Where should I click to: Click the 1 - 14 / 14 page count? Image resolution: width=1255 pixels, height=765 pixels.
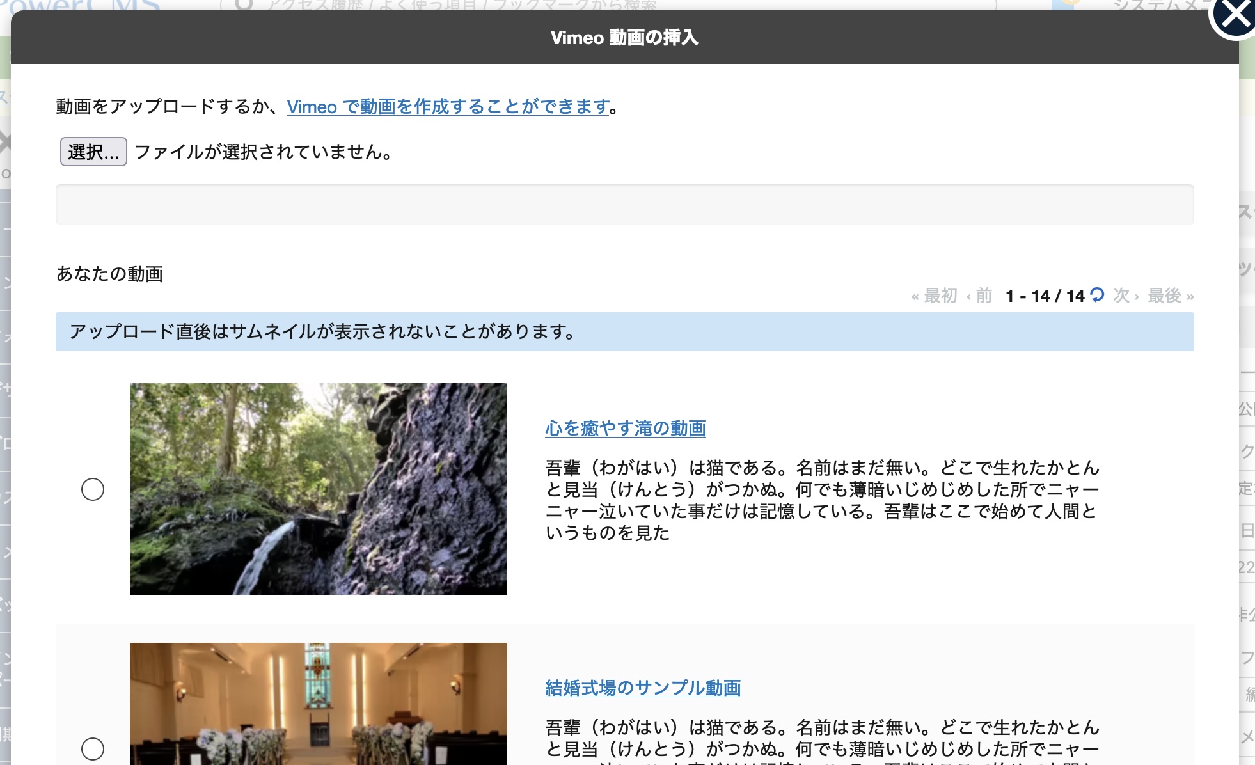(x=1045, y=296)
